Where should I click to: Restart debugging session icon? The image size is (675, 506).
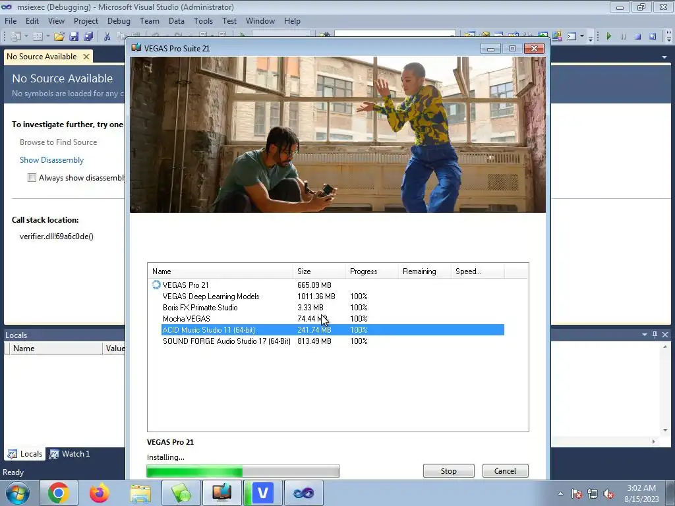pos(653,37)
